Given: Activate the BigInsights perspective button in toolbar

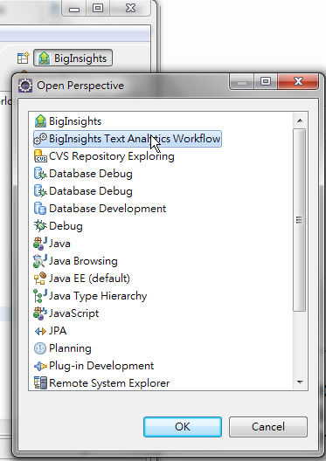Looking at the screenshot, I should pyautogui.click(x=73, y=58).
